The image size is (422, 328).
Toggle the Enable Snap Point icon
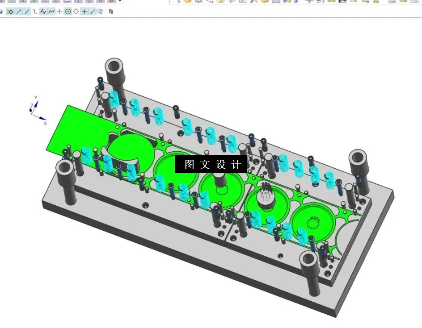10,12
